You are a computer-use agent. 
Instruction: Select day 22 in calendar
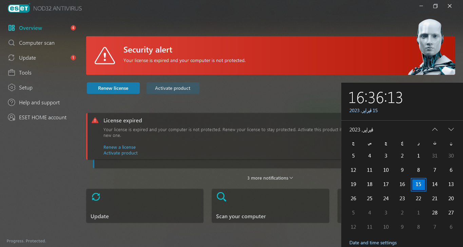[419, 199]
